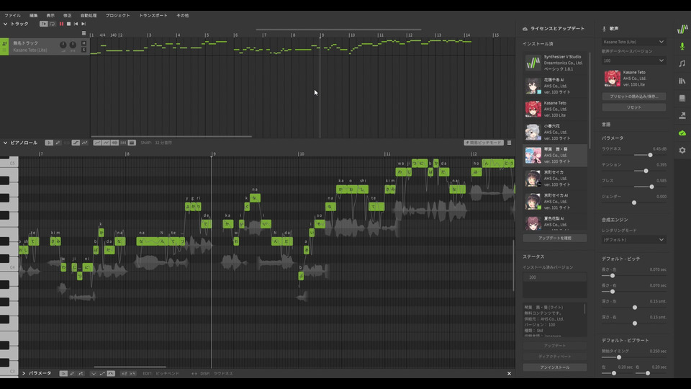691x389 pixels.
Task: Select the pitch curve draw tool
Action: (85, 143)
